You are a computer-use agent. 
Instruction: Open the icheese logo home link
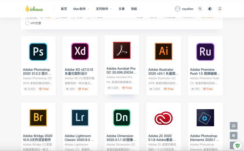point(34,9)
